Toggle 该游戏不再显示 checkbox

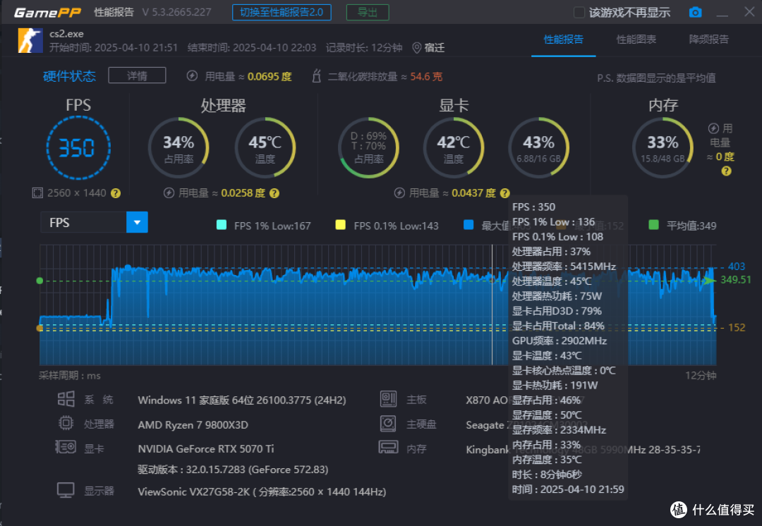coord(579,12)
